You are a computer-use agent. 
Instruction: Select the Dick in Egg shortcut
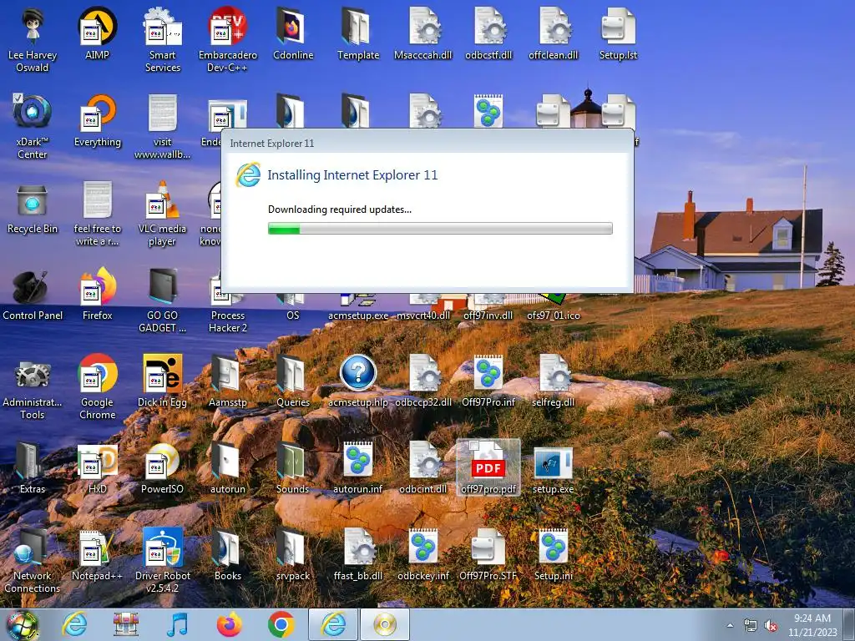tap(163, 381)
